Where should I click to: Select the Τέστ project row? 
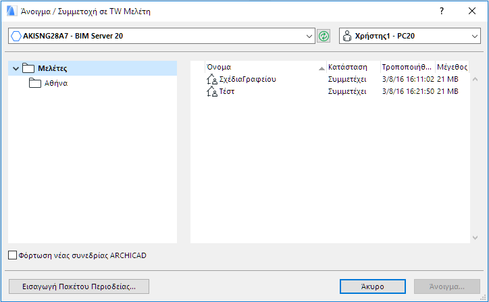click(330, 91)
